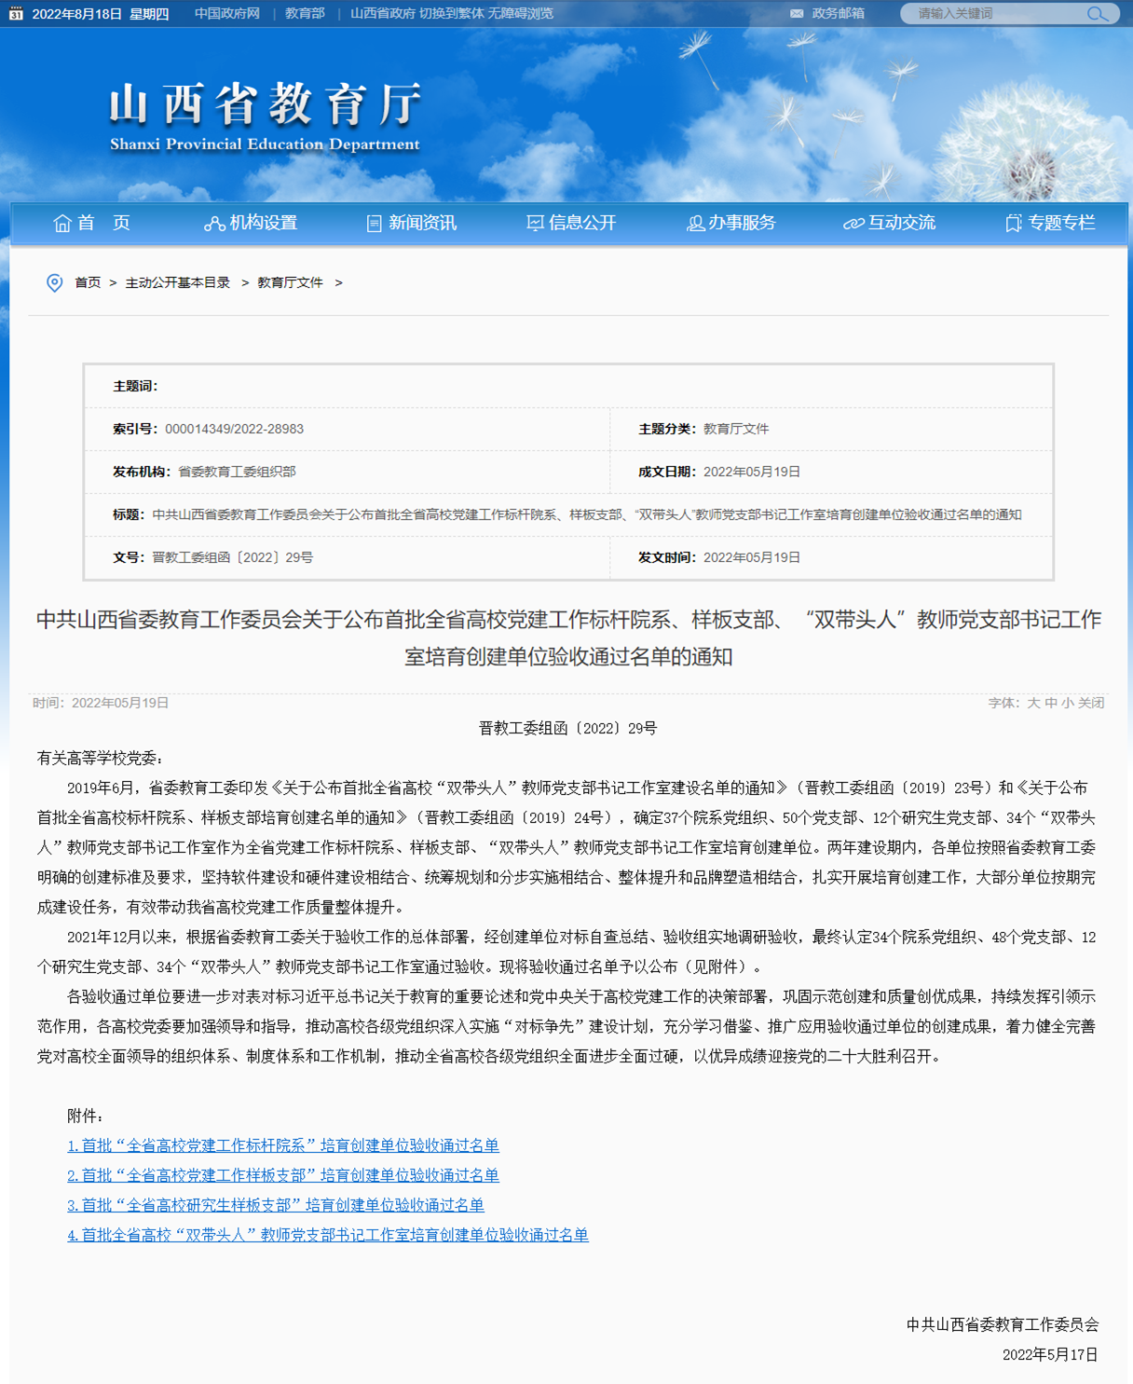
Task: Click the 互动交流 chain link icon
Action: (853, 224)
